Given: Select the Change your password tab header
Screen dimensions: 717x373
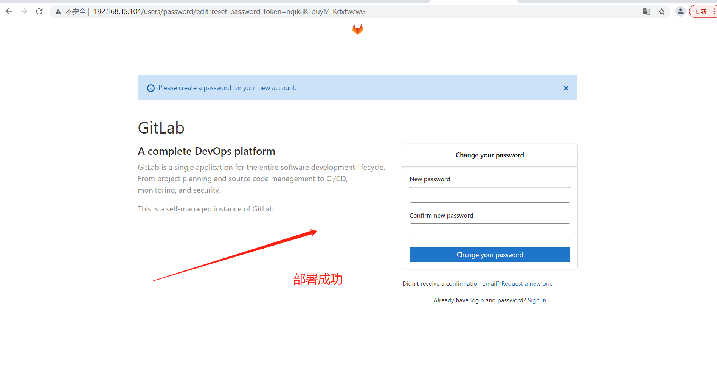Looking at the screenshot, I should (x=490, y=155).
